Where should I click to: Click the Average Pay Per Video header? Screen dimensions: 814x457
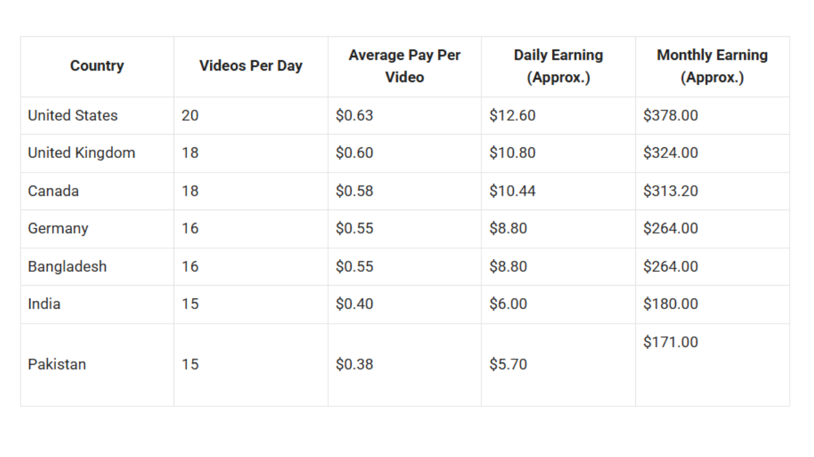[404, 66]
